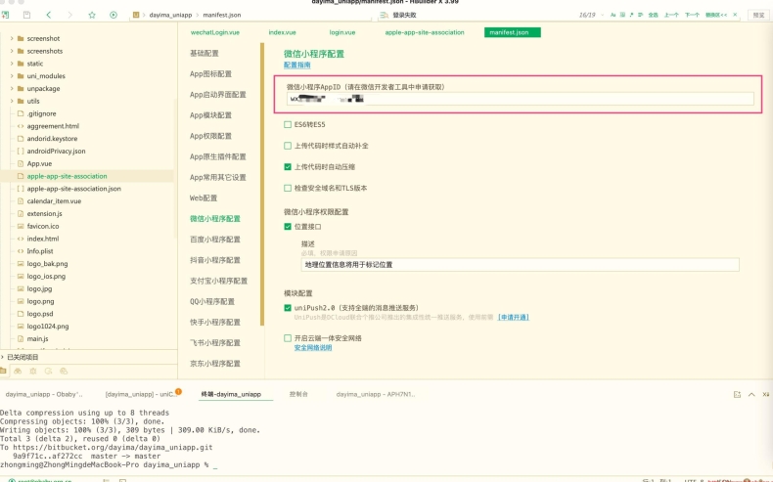
Task: Switch to the index.vue editor tab
Action: [282, 32]
